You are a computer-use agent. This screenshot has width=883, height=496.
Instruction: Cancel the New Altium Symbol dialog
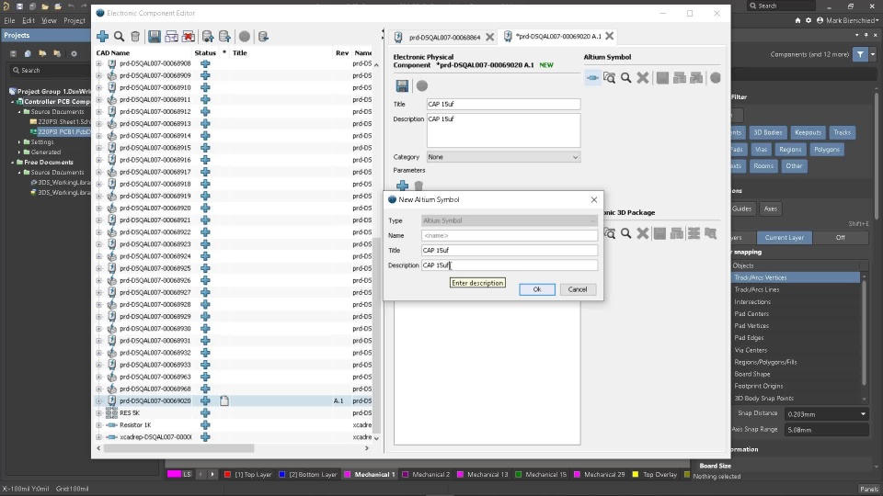(x=578, y=289)
